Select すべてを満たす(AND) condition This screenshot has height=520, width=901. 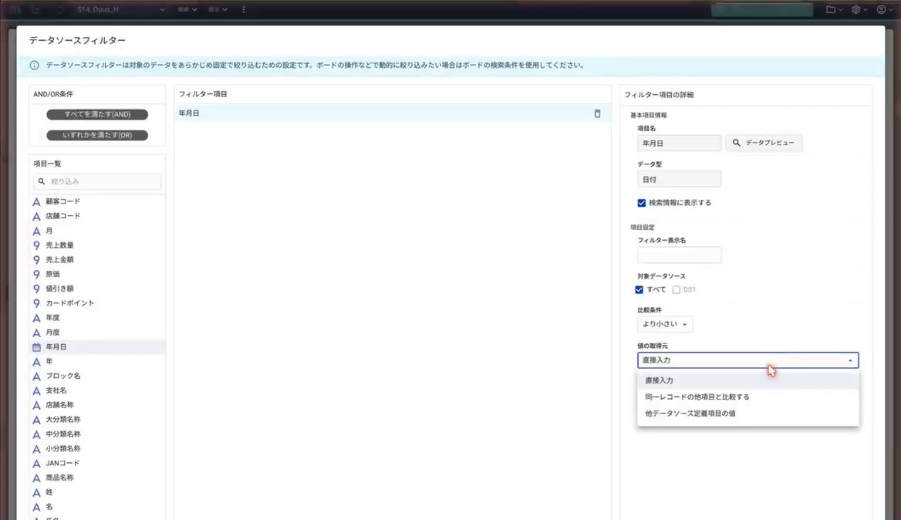point(97,114)
